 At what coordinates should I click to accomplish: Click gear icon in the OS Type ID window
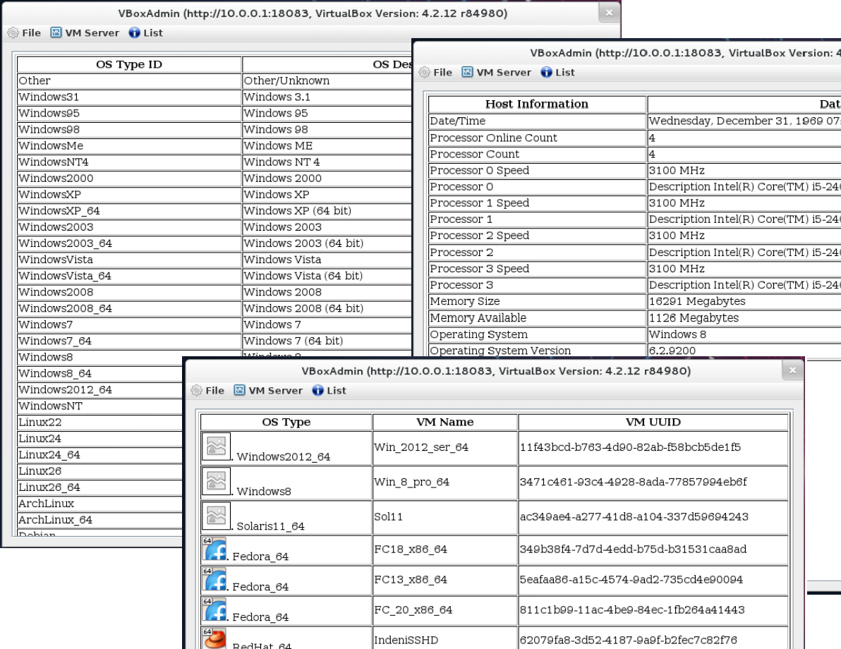(13, 32)
